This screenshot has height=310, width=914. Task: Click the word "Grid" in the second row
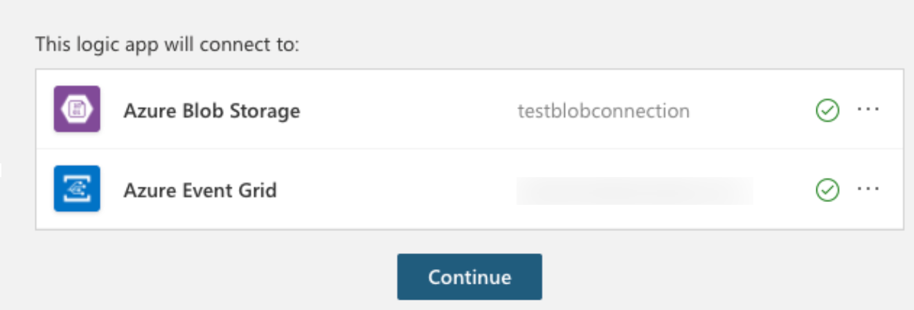(259, 190)
